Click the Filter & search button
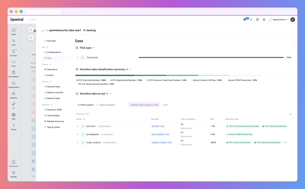 click(x=85, y=105)
